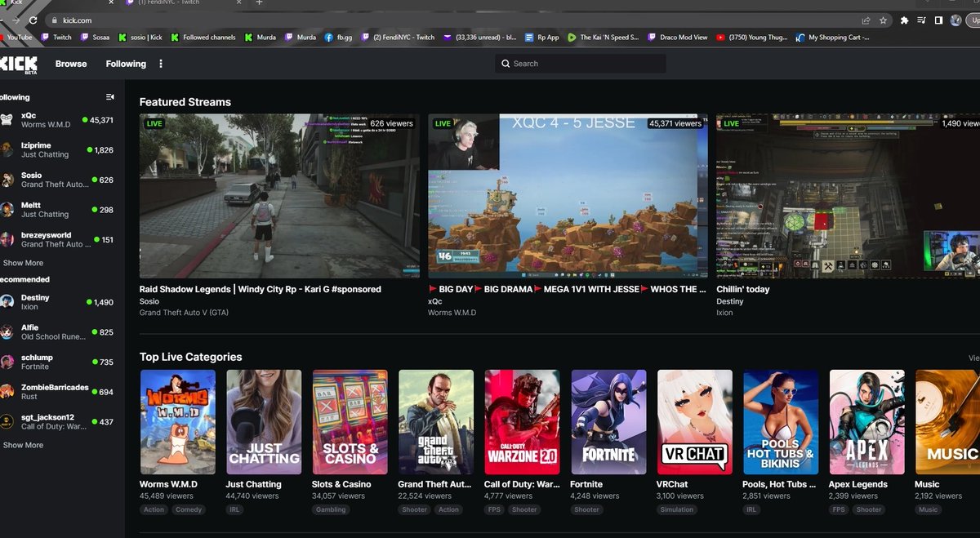
Task: Open Destiny's Chillin' today stream thumbnail
Action: (x=848, y=196)
